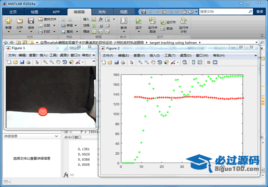Open the address bar path dropdown arrow

tap(256, 42)
